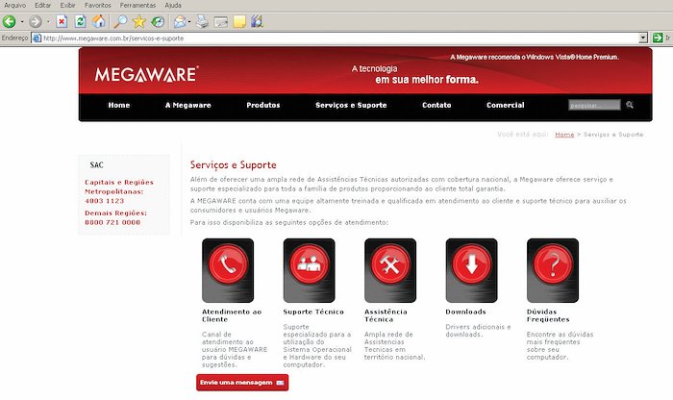Follow the Home breadcrumb link
This screenshot has height=400, width=673.
564,135
